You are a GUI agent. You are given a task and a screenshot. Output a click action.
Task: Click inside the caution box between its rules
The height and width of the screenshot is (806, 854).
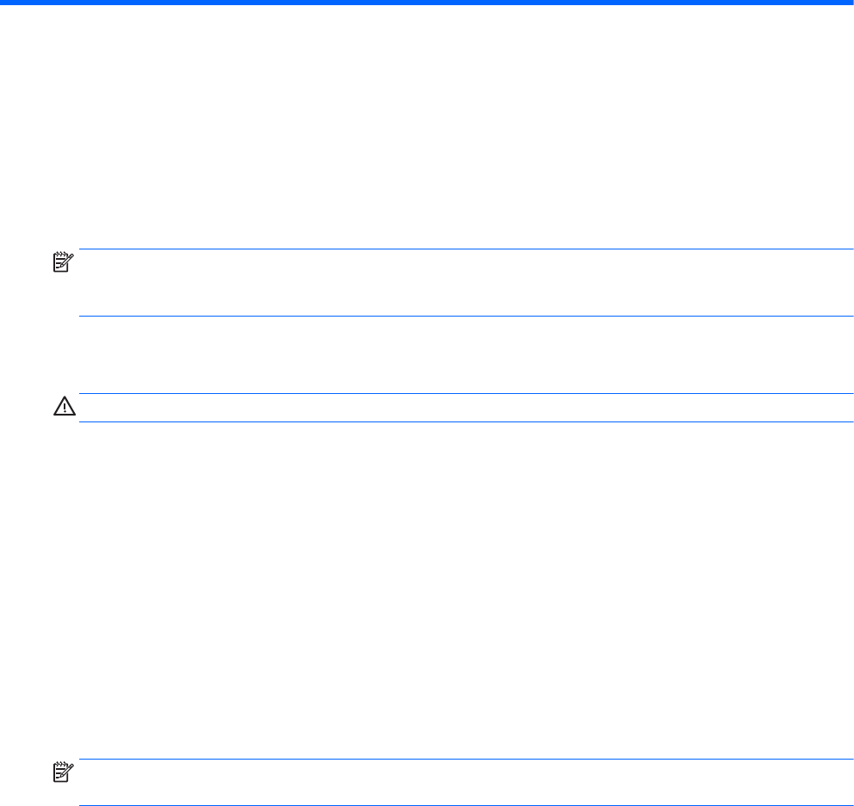tap(467, 408)
